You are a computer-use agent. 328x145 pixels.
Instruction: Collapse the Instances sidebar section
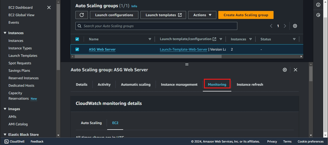click(5, 33)
